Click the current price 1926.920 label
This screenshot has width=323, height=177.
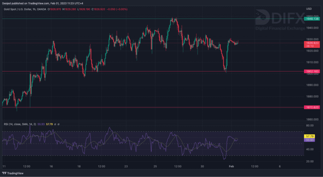pyautogui.click(x=312, y=43)
